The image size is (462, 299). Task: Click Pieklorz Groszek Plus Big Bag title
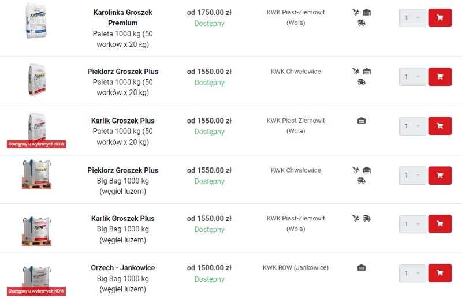[122, 170]
